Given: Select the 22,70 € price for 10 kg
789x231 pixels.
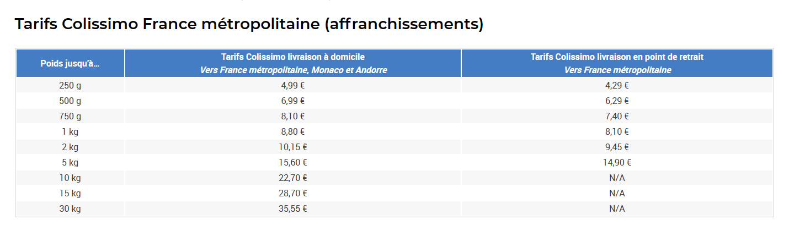Looking at the screenshot, I should [x=293, y=178].
